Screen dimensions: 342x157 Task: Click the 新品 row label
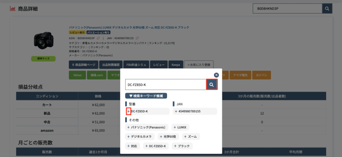[47, 113]
